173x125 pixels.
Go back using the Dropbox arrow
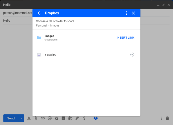coord(39,13)
